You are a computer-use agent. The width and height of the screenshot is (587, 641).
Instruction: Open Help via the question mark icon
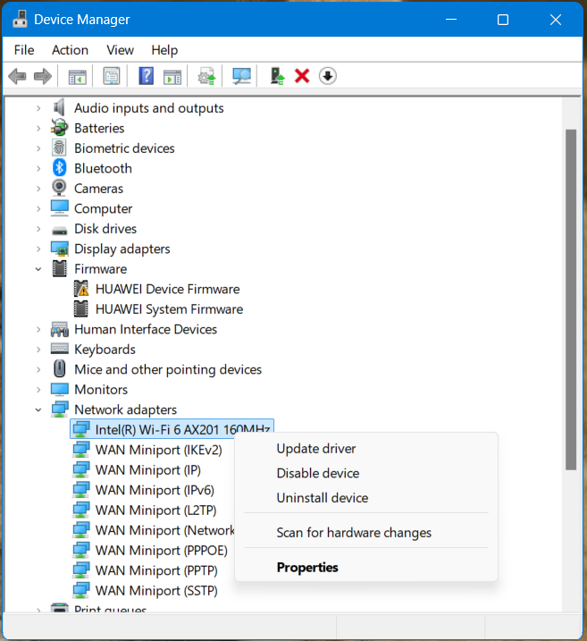(x=147, y=76)
